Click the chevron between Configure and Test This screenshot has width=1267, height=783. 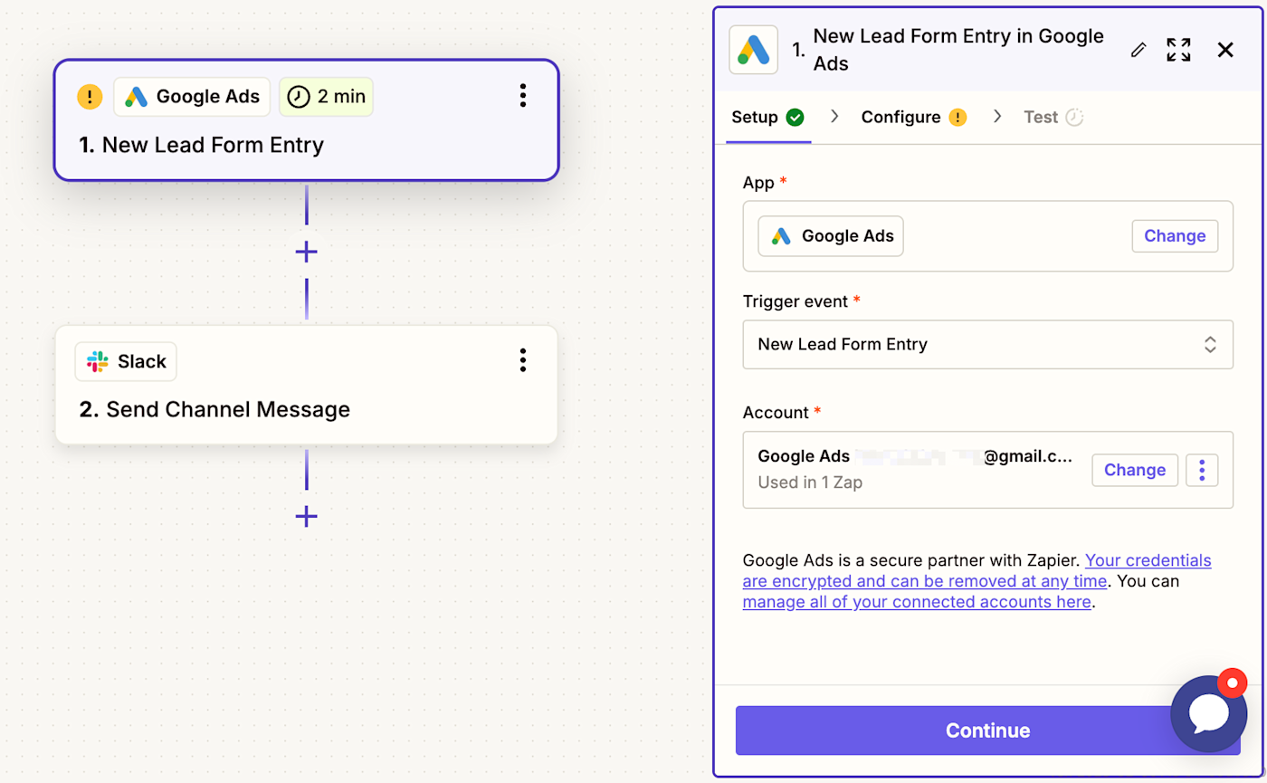pyautogui.click(x=997, y=116)
